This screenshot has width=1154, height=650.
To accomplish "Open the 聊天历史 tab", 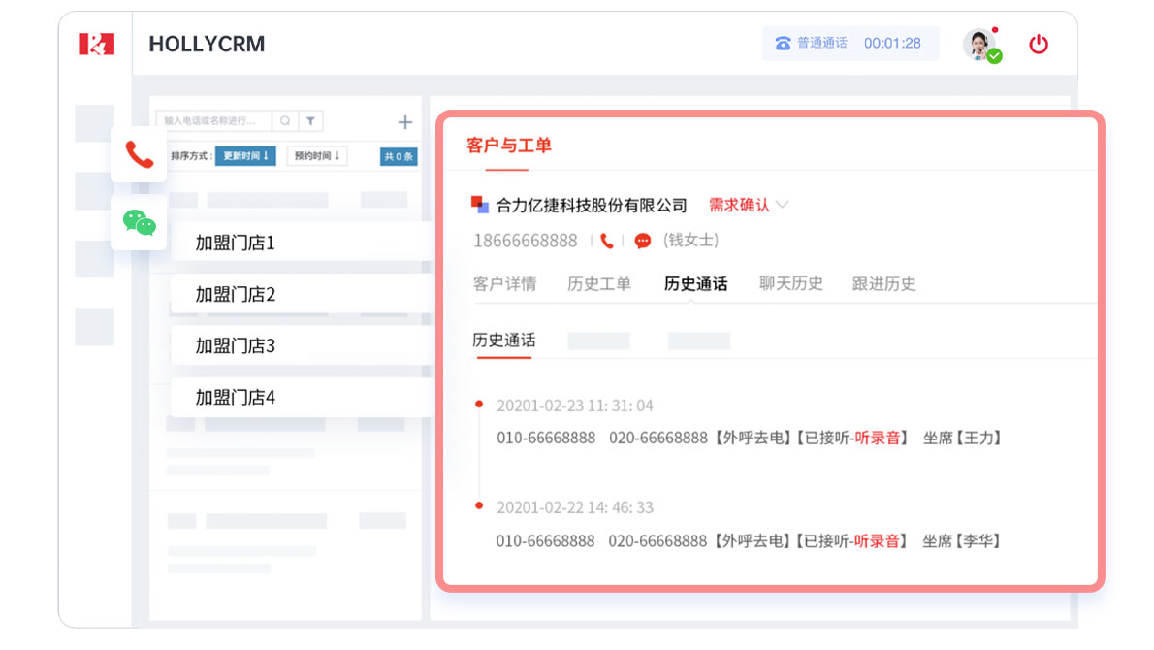I will (x=790, y=284).
